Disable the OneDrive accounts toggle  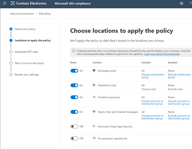(74, 97)
